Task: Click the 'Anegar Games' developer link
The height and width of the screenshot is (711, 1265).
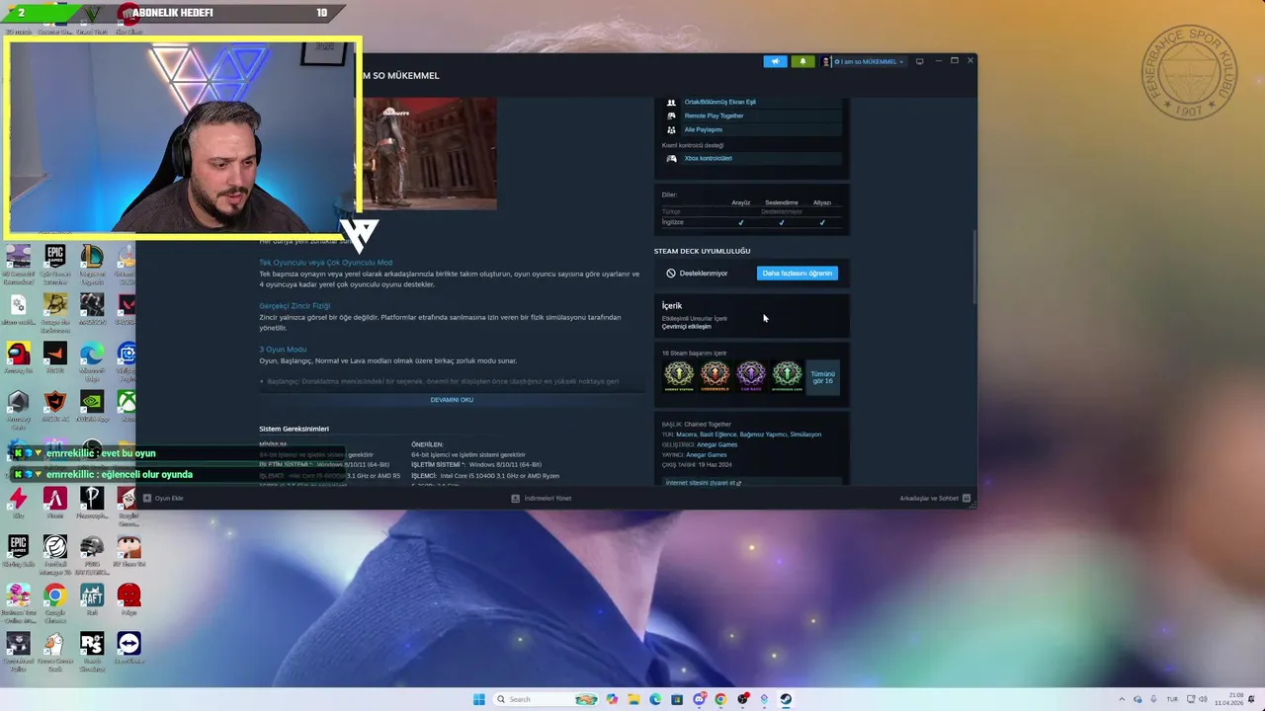Action: pyautogui.click(x=717, y=444)
